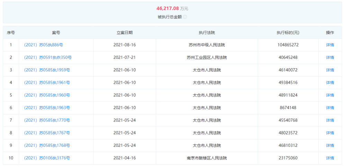Screen dimensions: 346x168
Task: Open case link (2021) 苏0591执恢350号
Action: point(48,58)
